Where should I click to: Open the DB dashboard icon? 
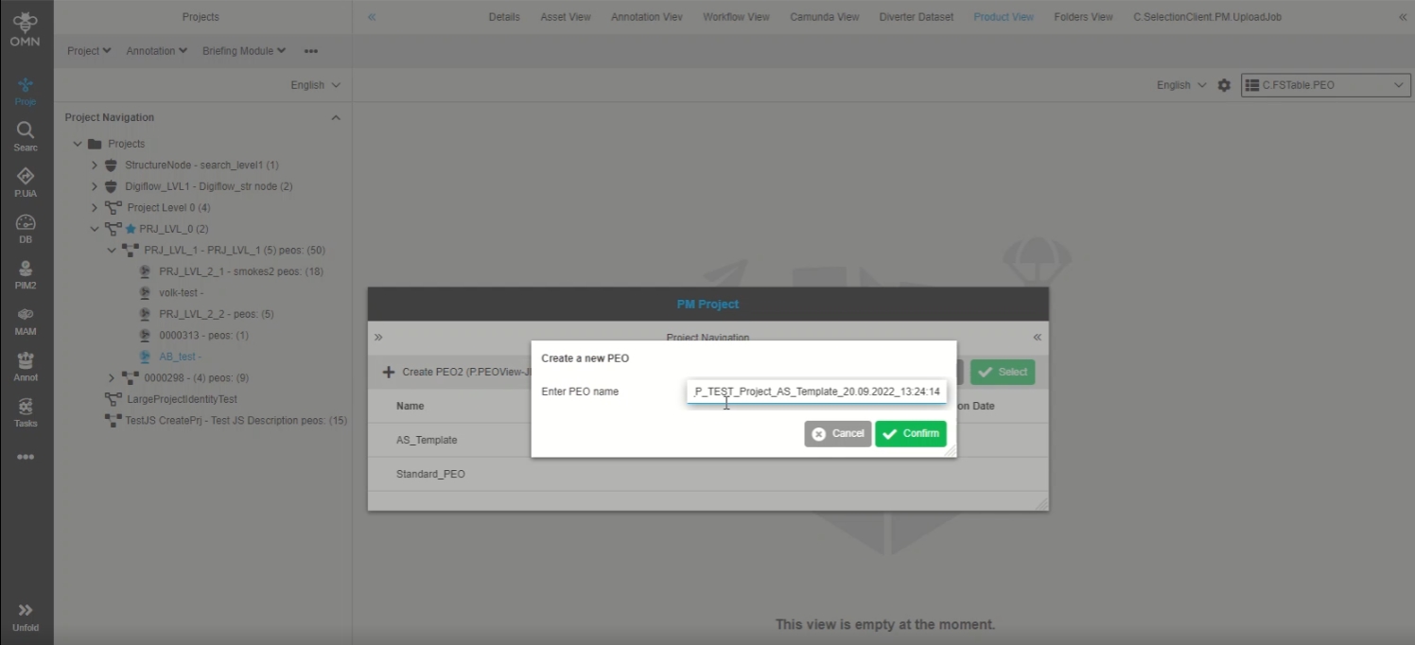(26, 229)
